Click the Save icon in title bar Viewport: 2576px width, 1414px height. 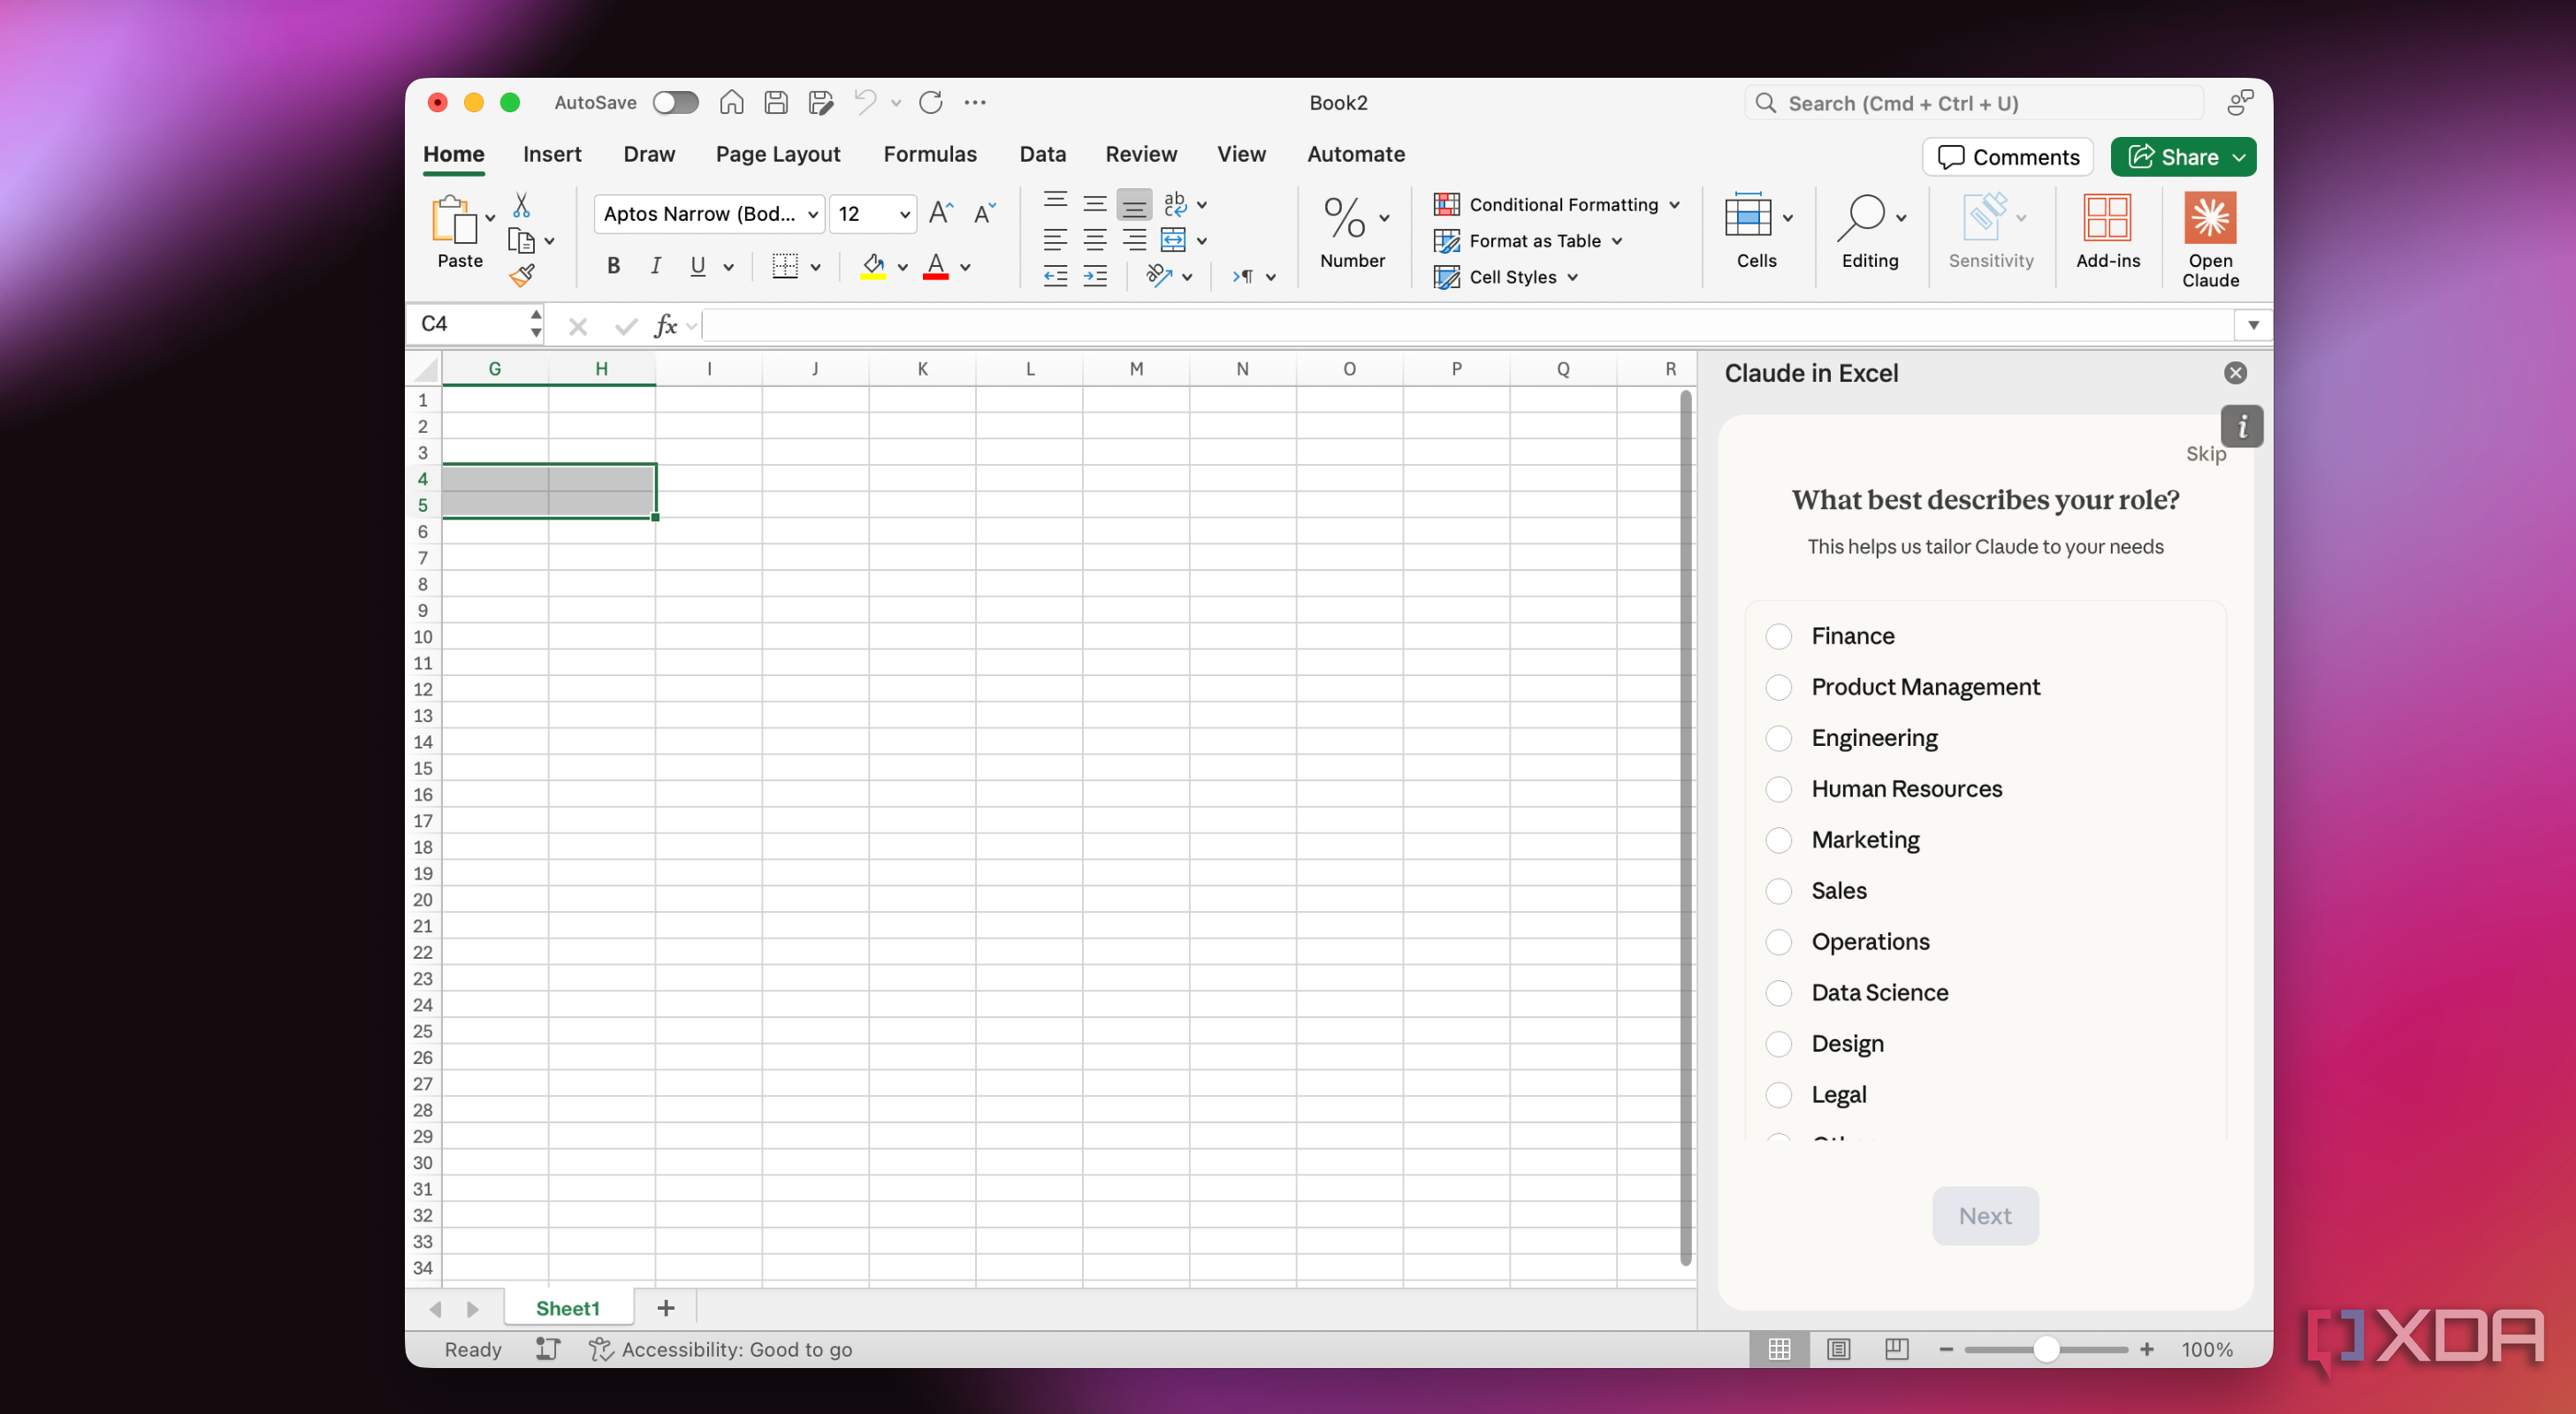(776, 102)
